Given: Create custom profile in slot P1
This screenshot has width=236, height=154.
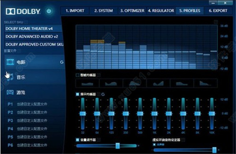Looking at the screenshot, I should pos(28,104).
